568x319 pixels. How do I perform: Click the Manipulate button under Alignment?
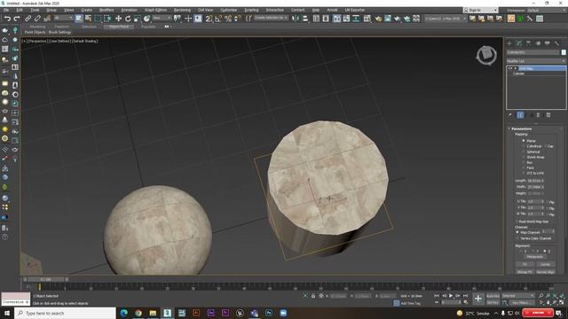(534, 257)
